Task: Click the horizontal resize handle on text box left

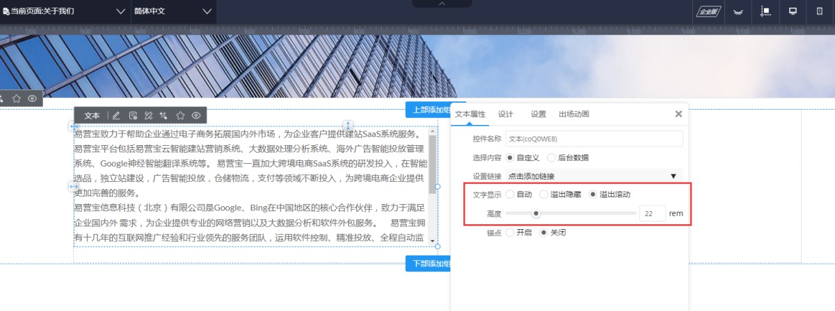Action: [x=74, y=187]
